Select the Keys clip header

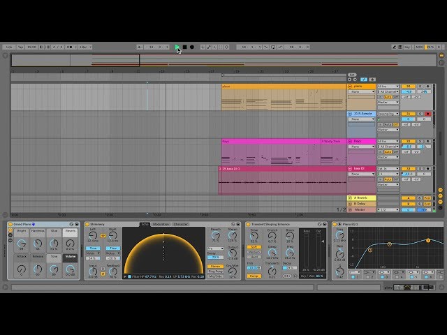point(271,141)
